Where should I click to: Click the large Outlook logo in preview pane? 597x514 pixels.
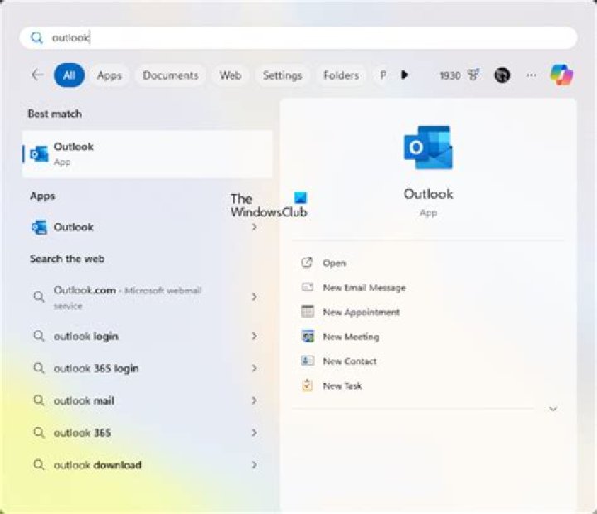[x=428, y=148]
